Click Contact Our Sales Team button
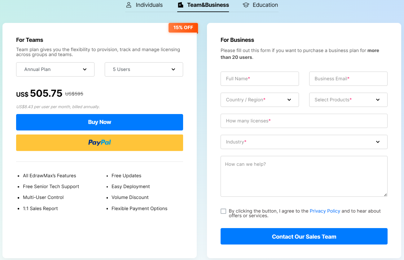 [x=304, y=236]
